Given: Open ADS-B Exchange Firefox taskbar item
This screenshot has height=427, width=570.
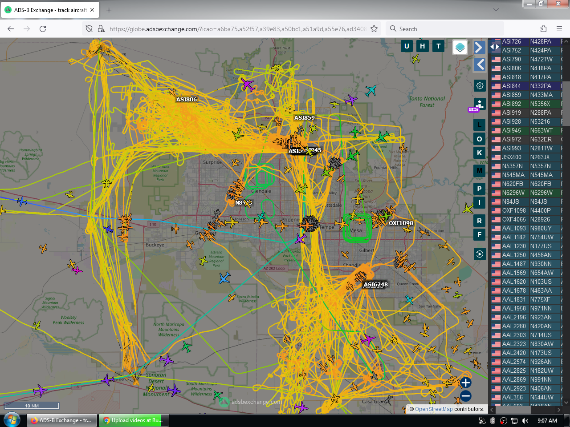Looking at the screenshot, I should (x=61, y=420).
